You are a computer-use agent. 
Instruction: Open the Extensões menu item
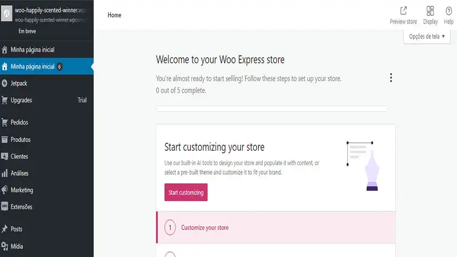21,207
